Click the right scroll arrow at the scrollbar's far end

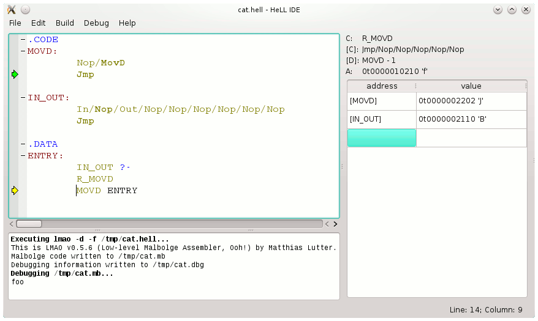pyautogui.click(x=335, y=224)
